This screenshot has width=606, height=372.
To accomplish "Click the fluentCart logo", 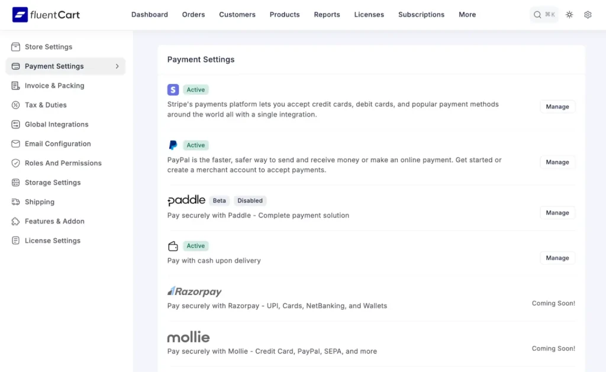I will click(x=46, y=14).
